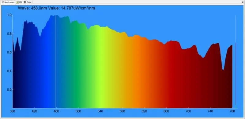245x119 pixels.
Task: Click the wavelength cursor line at 458nm
Action: click(x=55, y=62)
